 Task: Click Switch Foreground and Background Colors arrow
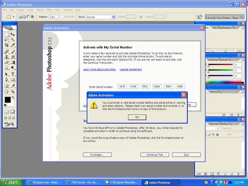[13, 97]
